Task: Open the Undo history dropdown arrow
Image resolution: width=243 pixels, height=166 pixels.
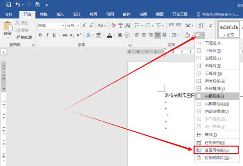Action: point(23,5)
